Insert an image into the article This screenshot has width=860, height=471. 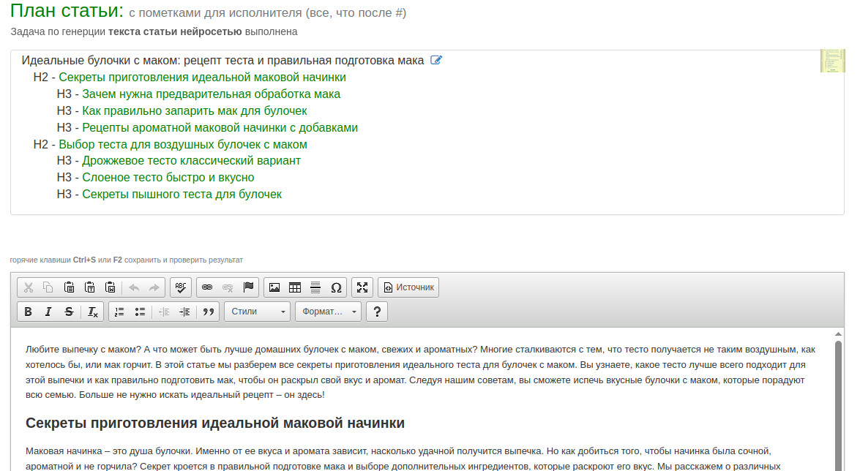[274, 287]
